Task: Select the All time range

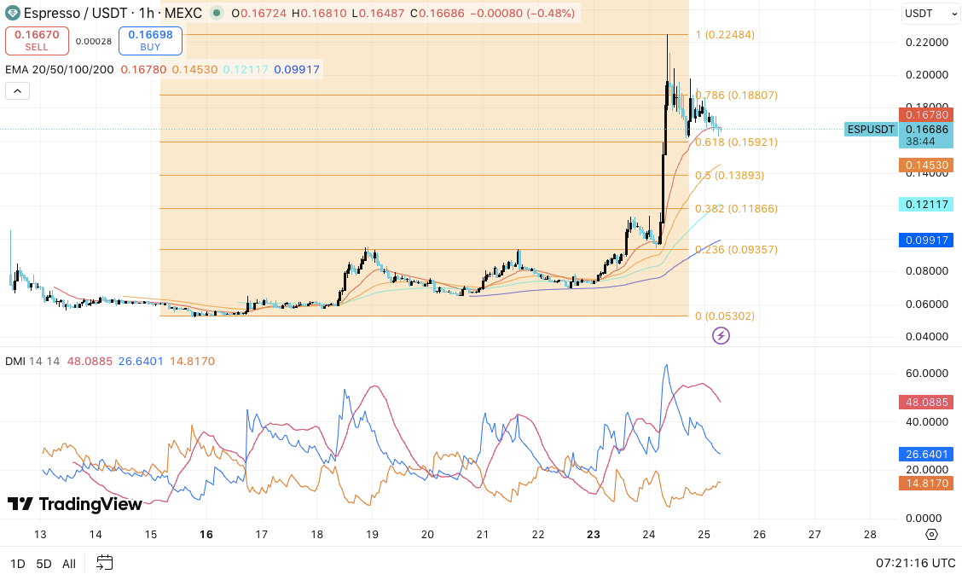Action: coord(69,564)
